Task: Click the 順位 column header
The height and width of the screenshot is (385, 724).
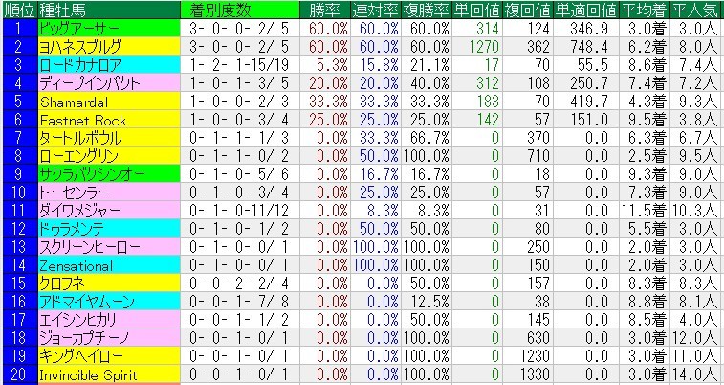Action: click(18, 10)
